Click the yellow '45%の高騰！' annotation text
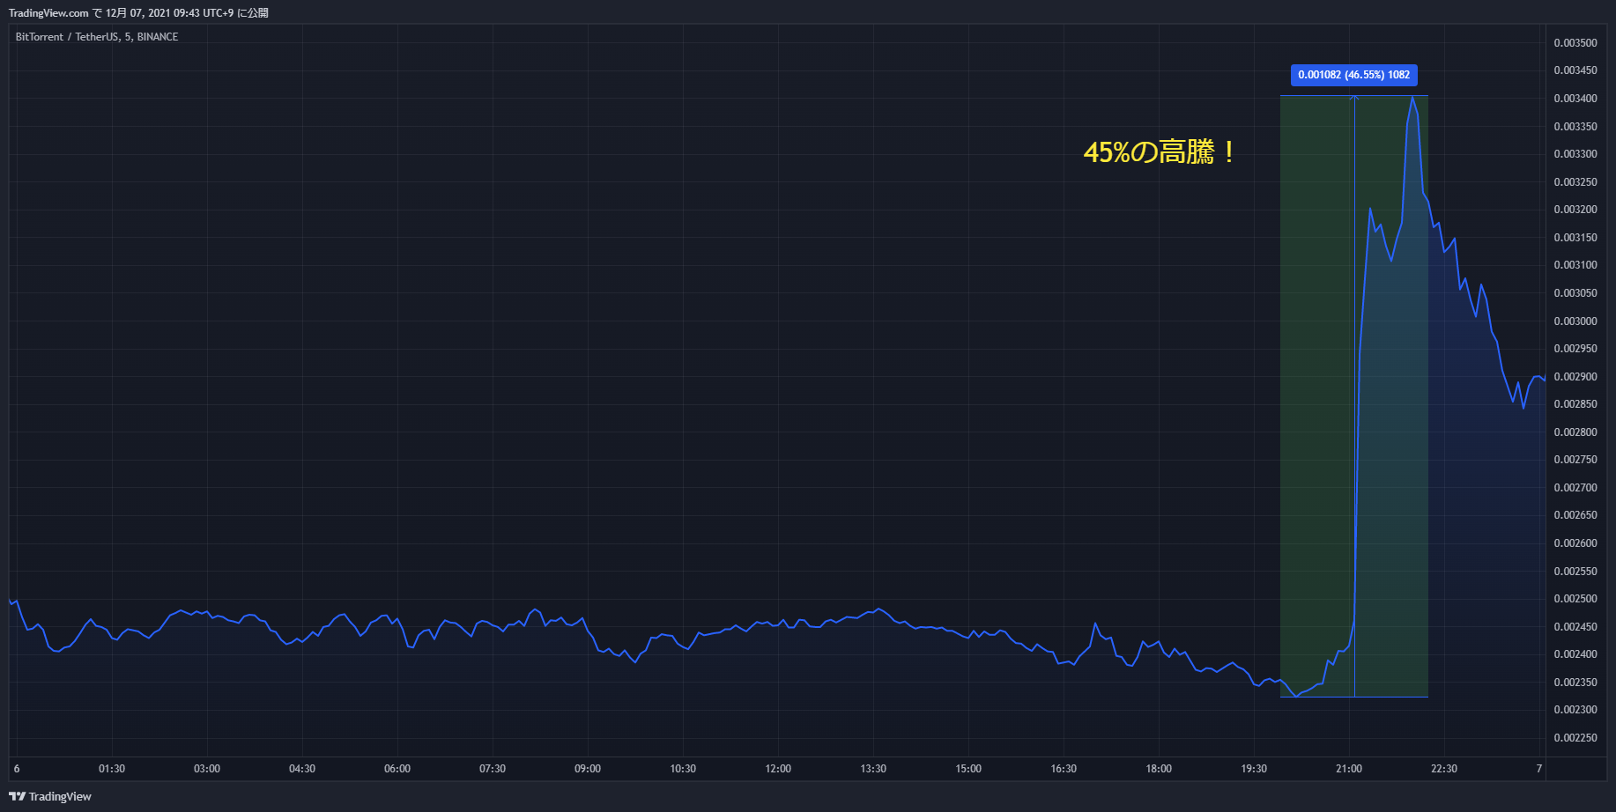This screenshot has height=812, width=1616. click(1160, 152)
